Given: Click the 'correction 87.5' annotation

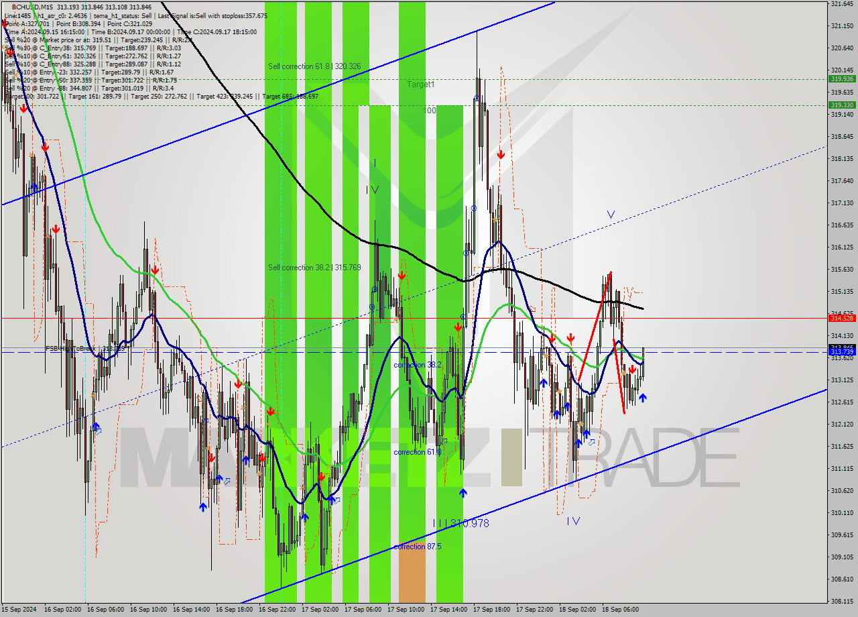Looking at the screenshot, I should (x=418, y=547).
